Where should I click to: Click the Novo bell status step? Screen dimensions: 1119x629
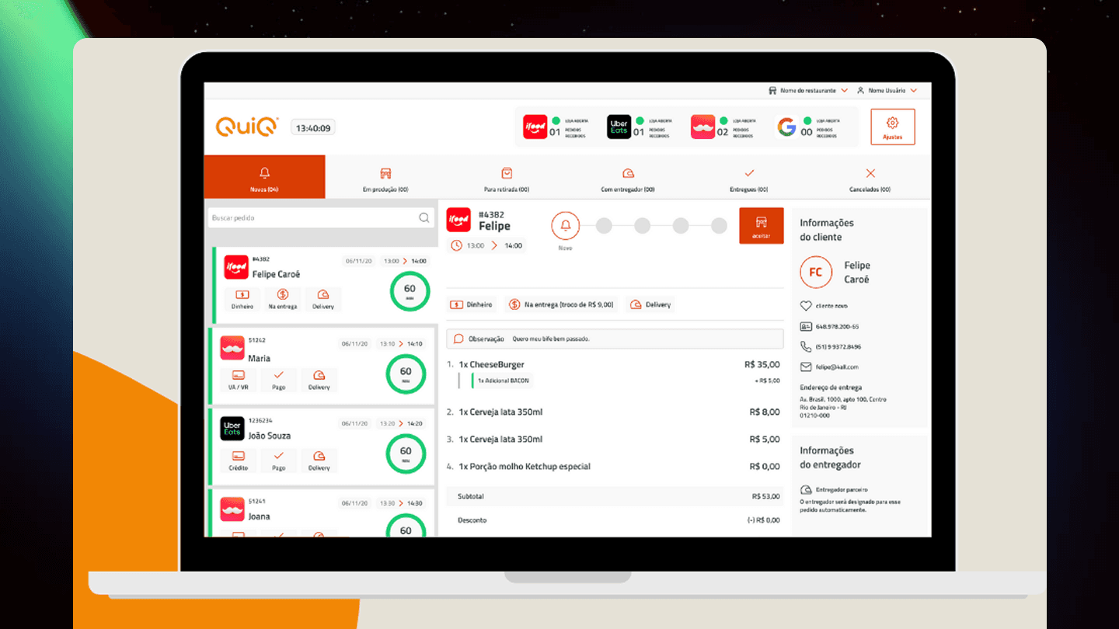(566, 226)
